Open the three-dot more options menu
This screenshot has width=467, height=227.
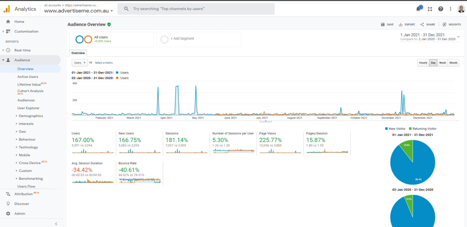(451, 9)
